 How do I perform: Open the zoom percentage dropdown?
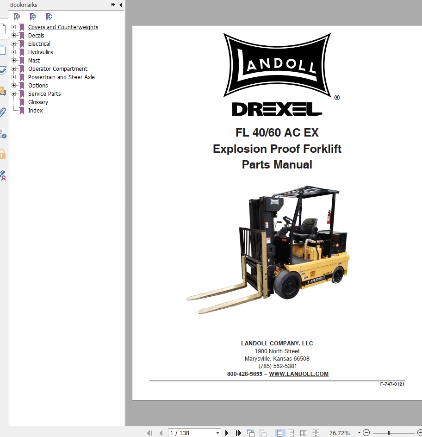coord(359,433)
